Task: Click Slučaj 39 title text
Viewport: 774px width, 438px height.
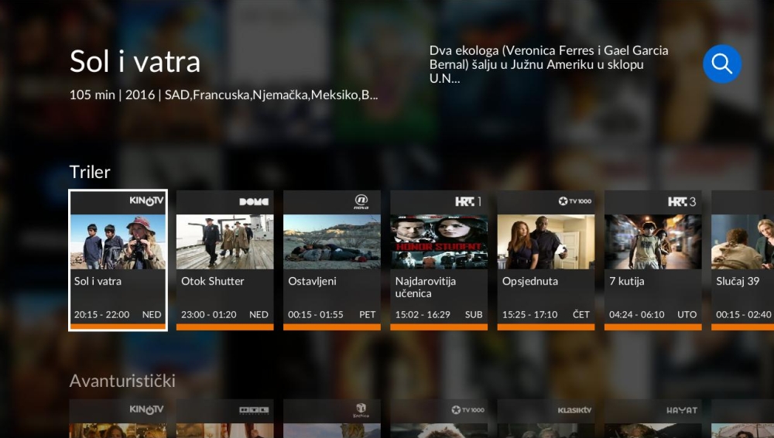Action: [x=738, y=281]
